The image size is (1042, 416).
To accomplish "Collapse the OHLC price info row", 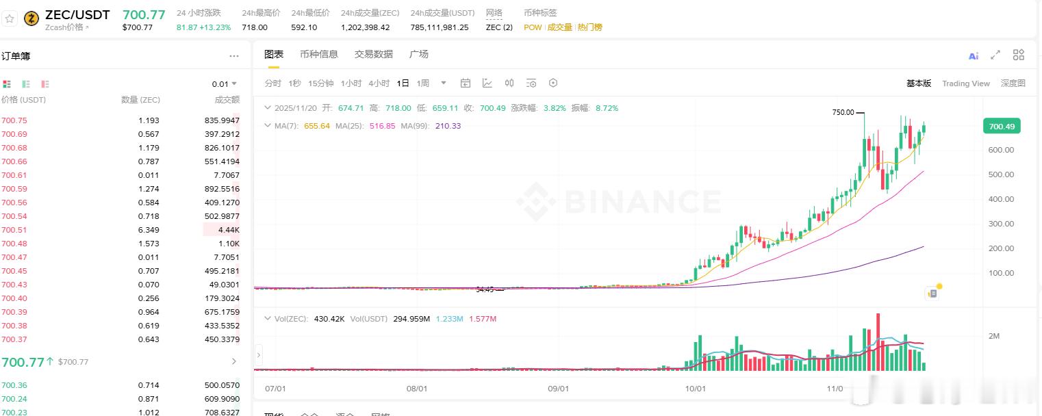I will [x=268, y=107].
